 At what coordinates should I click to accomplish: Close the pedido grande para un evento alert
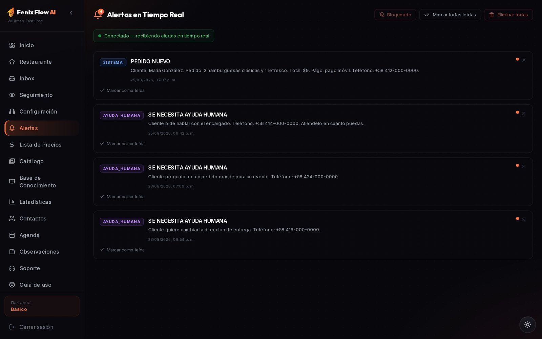point(524,166)
